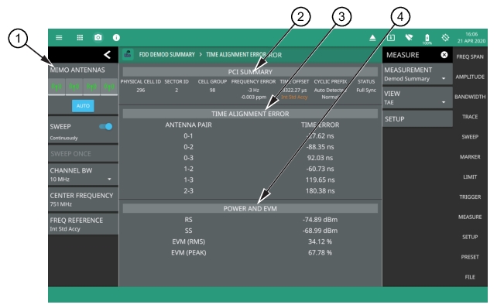The width and height of the screenshot is (504, 308).
Task: Toggle the first MIMO antenna
Action: click(x=57, y=87)
